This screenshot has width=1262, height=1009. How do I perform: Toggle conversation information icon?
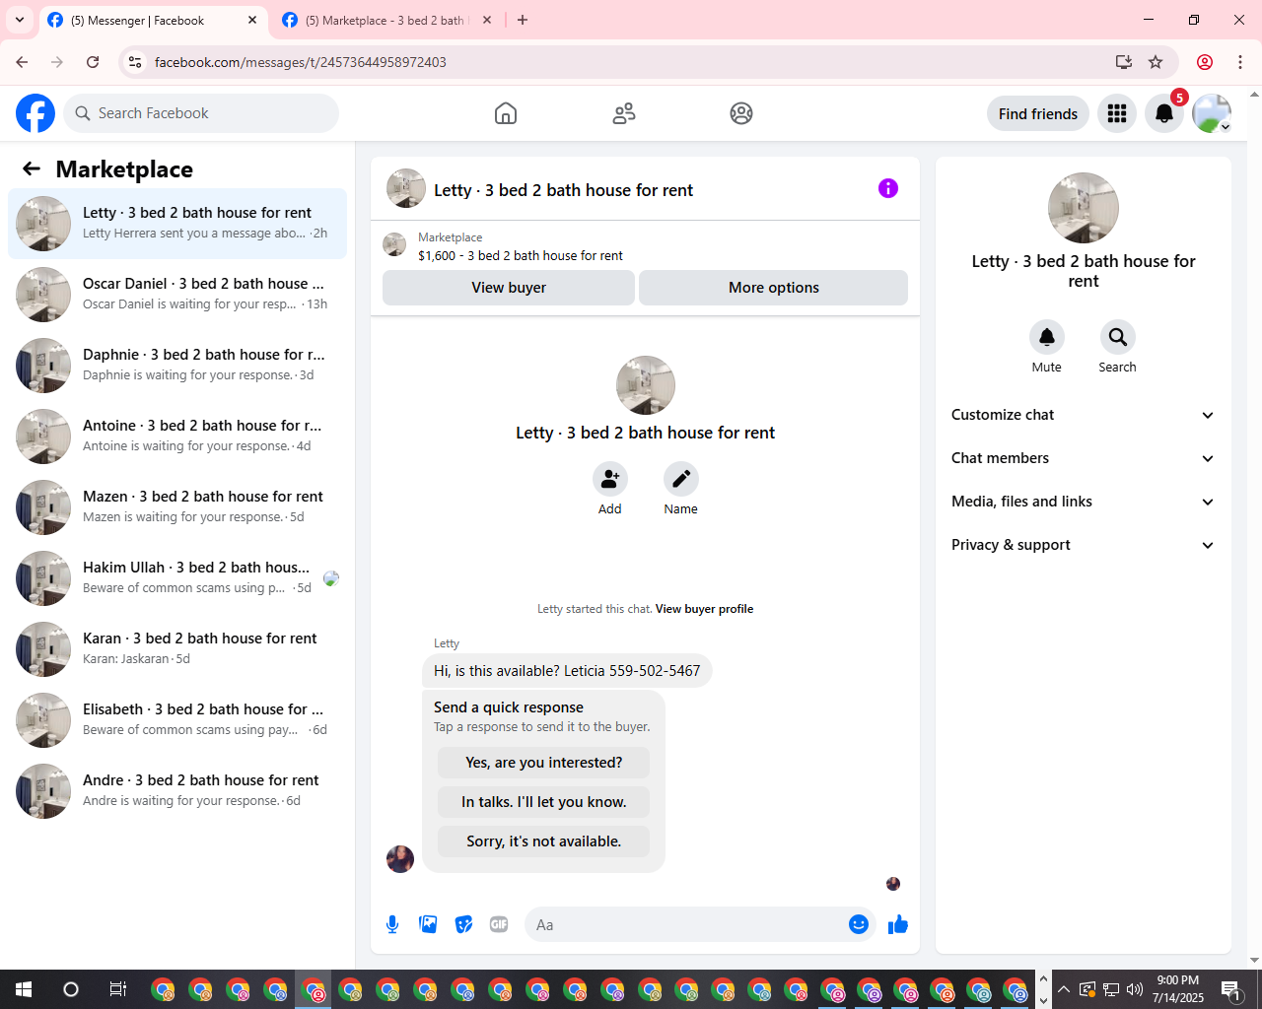(888, 188)
